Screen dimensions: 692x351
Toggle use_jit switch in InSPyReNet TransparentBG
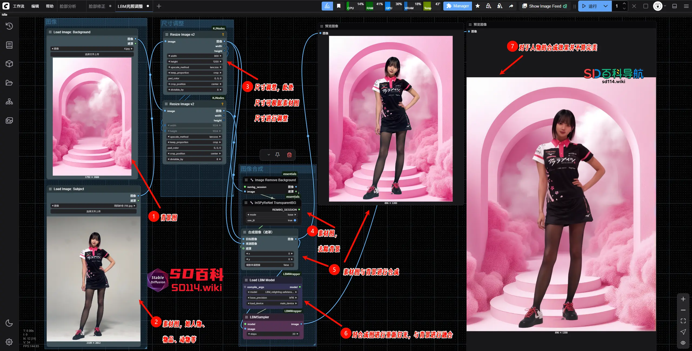point(295,220)
